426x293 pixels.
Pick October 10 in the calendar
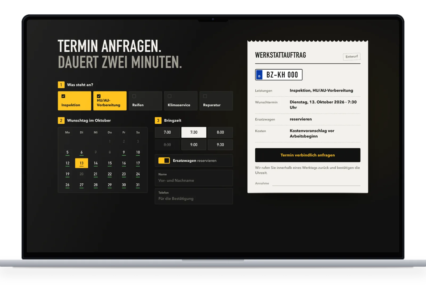pos(138,152)
